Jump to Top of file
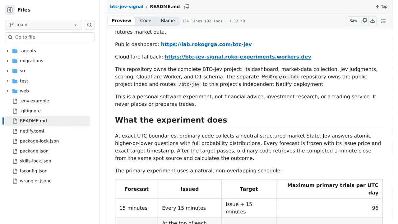 tap(382, 7)
